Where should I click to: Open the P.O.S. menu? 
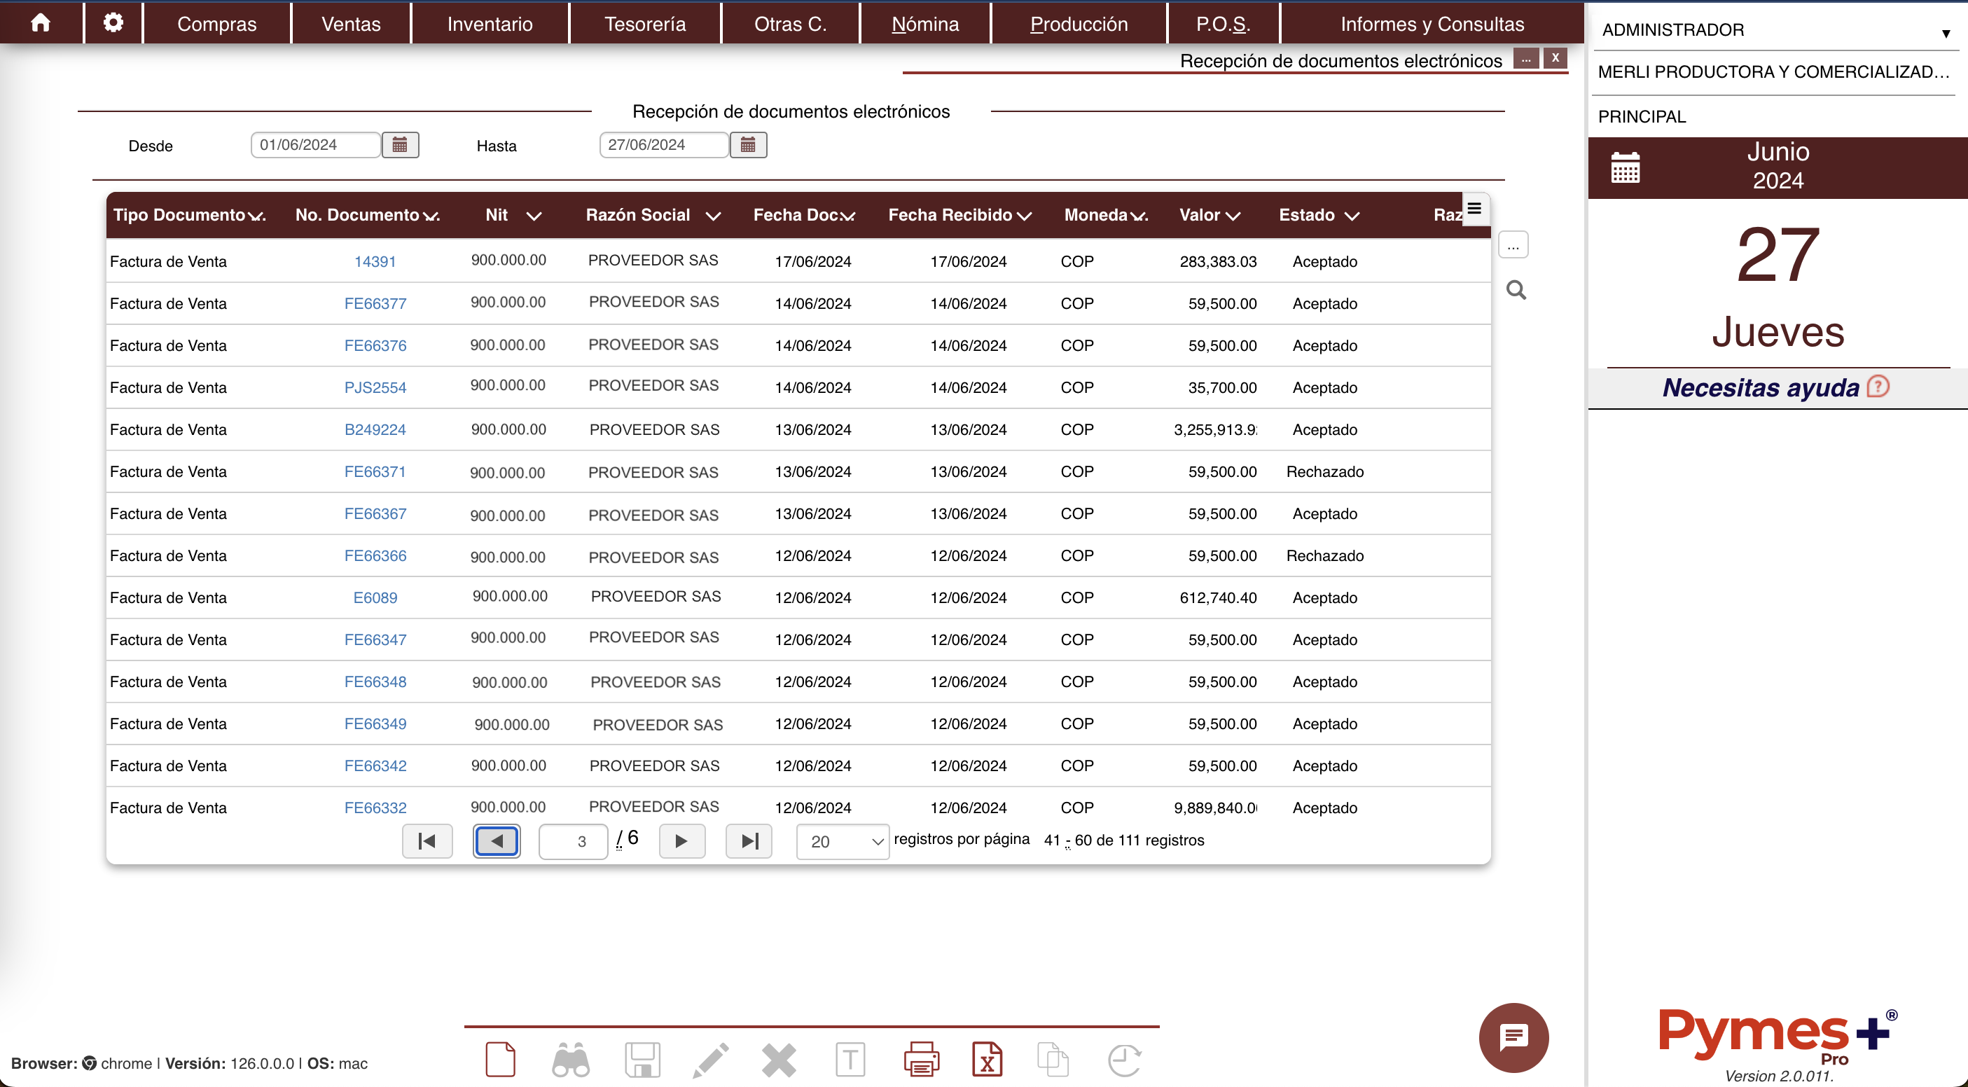pyautogui.click(x=1223, y=24)
